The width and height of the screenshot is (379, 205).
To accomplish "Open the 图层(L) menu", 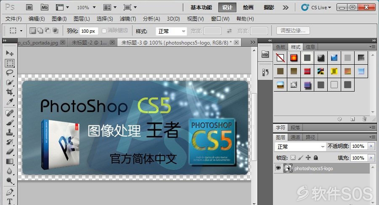I will [82, 18].
